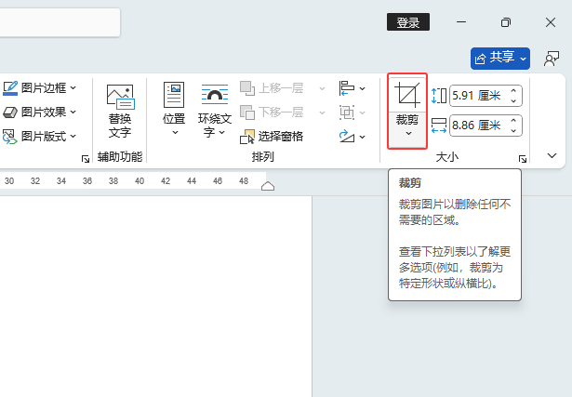The height and width of the screenshot is (397, 572).
Task: Collapse the ribbon with the chevron
Action: (x=552, y=155)
